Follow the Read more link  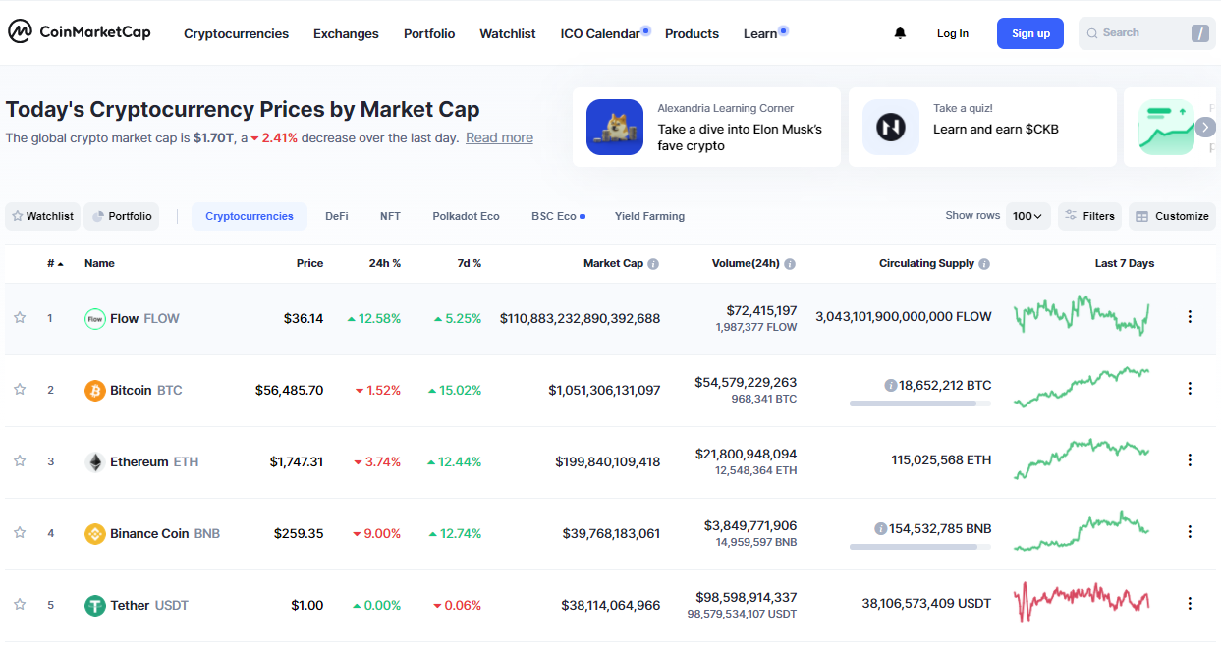tap(499, 137)
